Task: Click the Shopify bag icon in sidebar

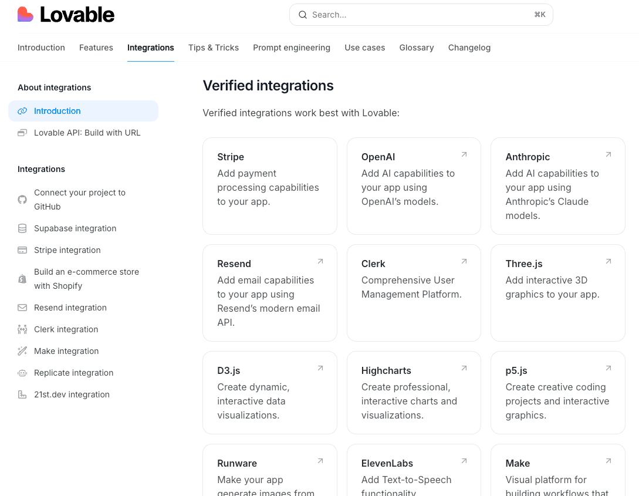Action: point(22,278)
